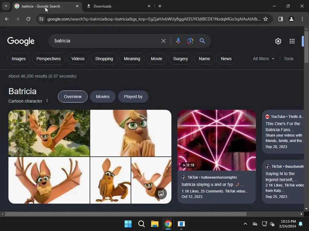This screenshot has width=309, height=231.
Task: Play the TikTok 0:18 video thumbnail
Action: pos(217,140)
